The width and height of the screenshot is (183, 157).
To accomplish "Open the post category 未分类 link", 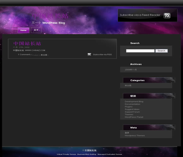I will pos(44,55).
